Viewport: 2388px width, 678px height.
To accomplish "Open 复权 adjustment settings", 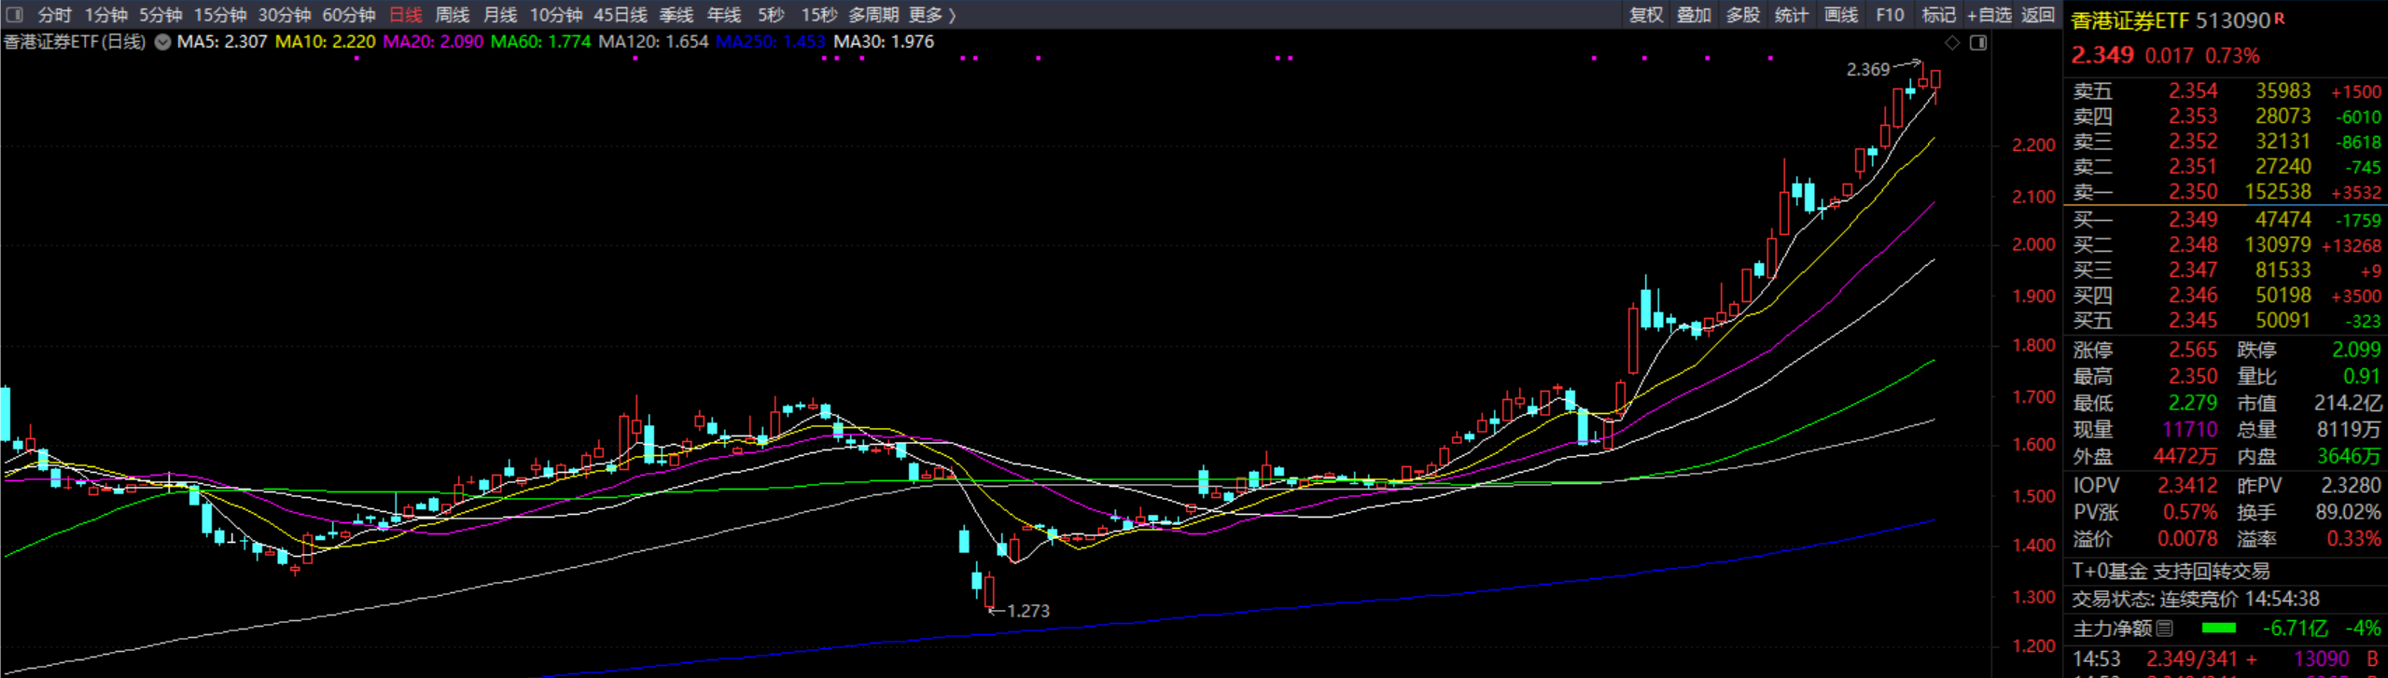I will coord(1645,15).
